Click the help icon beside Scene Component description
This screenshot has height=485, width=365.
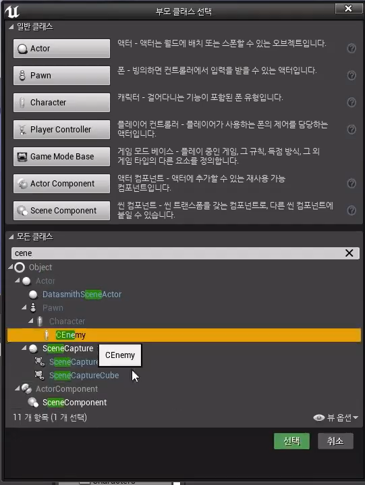[352, 210]
